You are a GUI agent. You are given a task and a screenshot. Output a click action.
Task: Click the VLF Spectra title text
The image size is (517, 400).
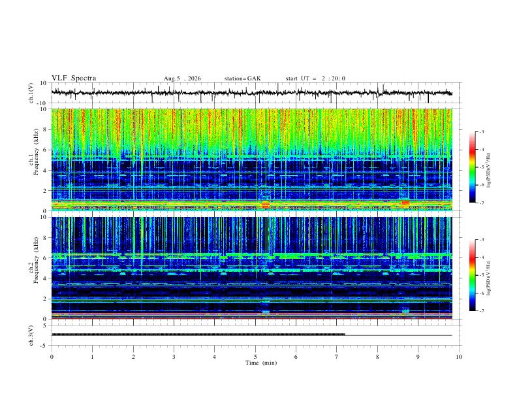pos(74,78)
